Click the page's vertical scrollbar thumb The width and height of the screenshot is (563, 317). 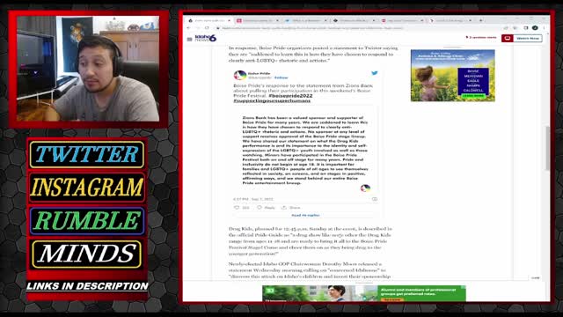(x=547, y=149)
